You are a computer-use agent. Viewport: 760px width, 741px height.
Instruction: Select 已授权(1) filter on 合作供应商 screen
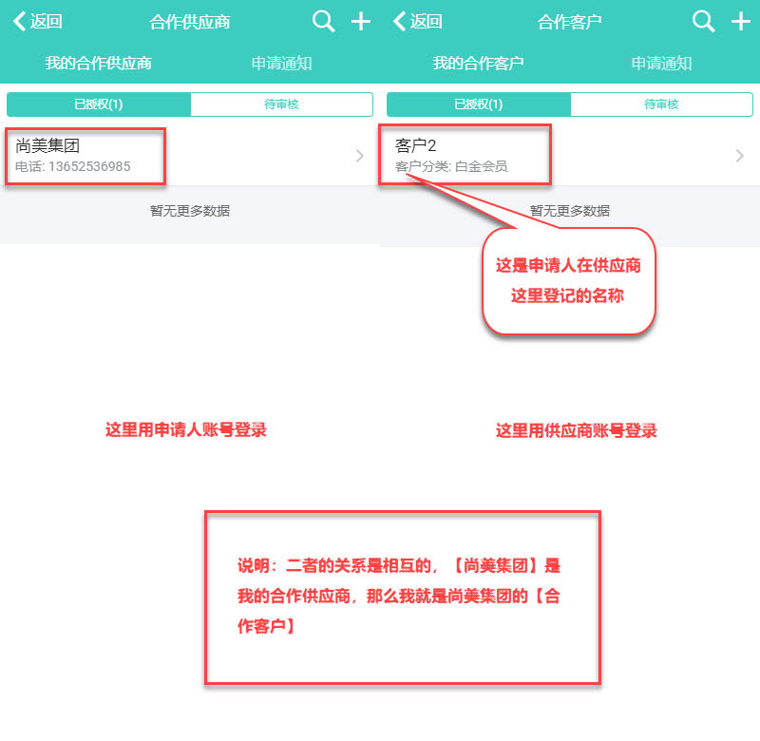99,104
